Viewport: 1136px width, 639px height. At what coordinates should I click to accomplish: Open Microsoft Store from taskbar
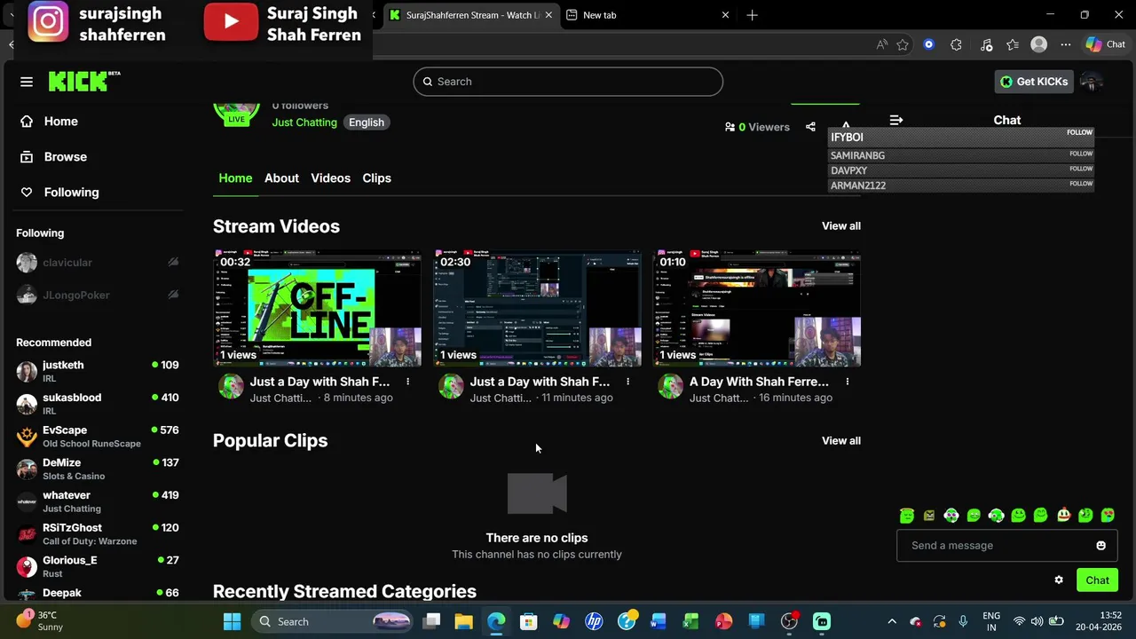pos(528,621)
